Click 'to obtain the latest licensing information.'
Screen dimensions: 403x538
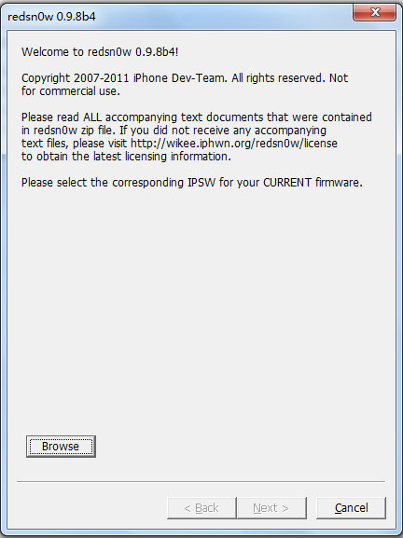pyautogui.click(x=126, y=157)
